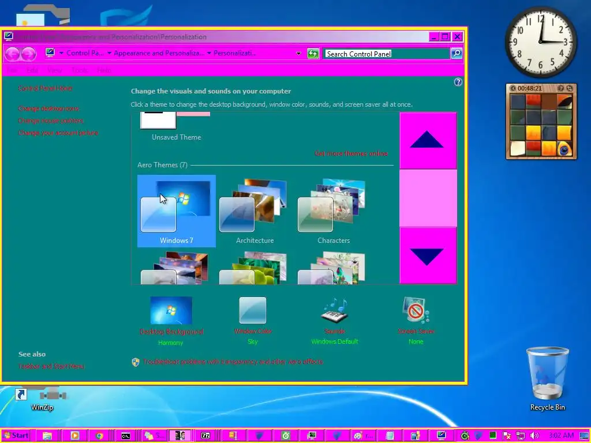This screenshot has height=443, width=591.
Task: Pause the puzzle gadget timer
Action: pos(513,88)
